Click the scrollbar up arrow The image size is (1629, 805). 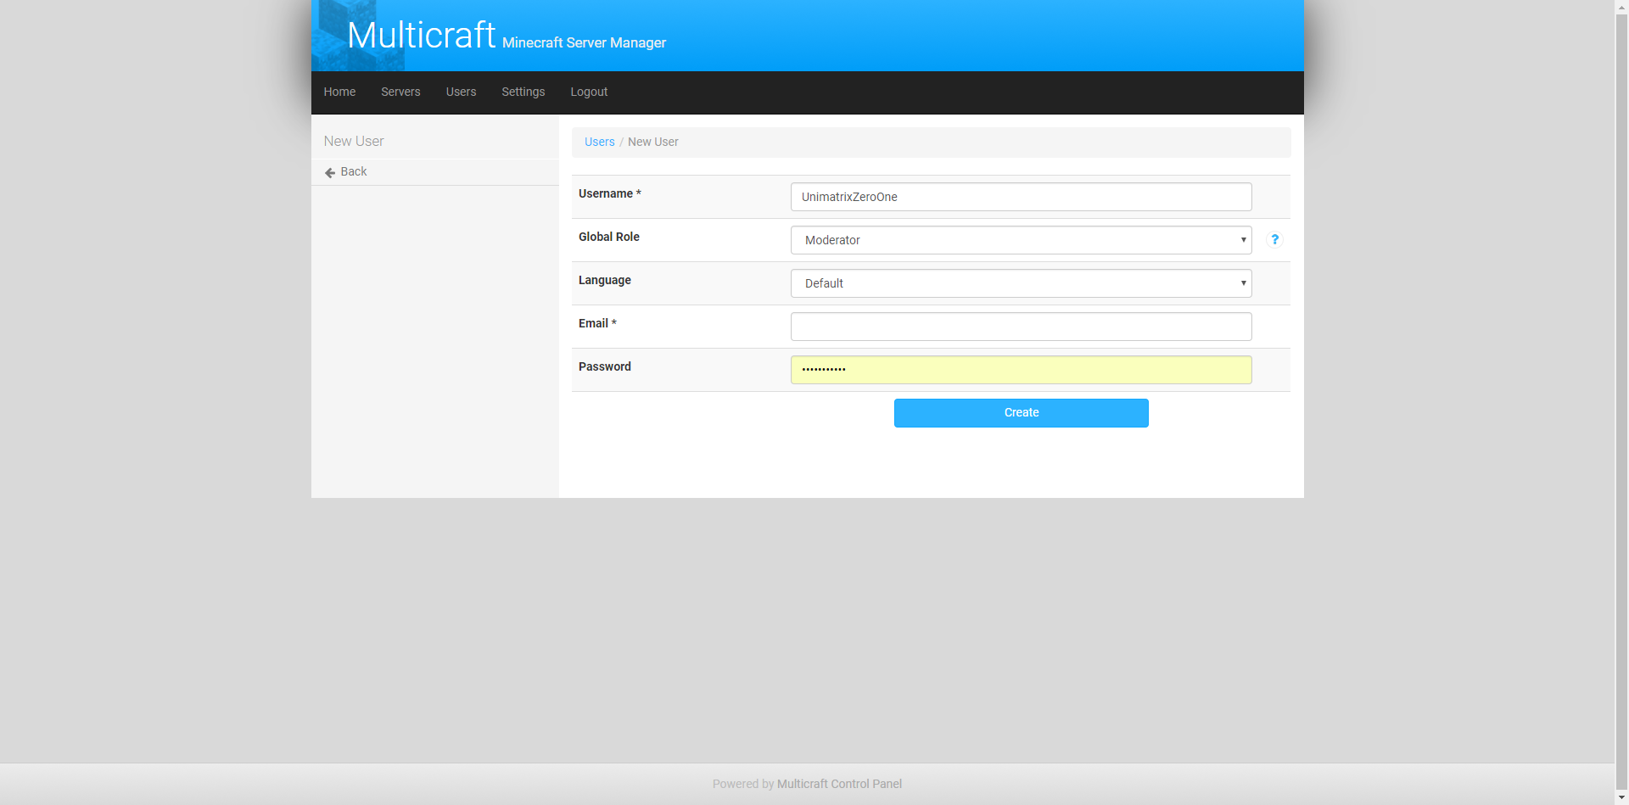click(1621, 7)
